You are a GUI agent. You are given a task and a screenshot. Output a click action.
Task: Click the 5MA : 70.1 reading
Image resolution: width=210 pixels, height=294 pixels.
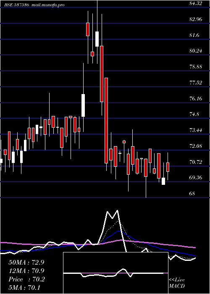pyautogui.click(x=24, y=288)
